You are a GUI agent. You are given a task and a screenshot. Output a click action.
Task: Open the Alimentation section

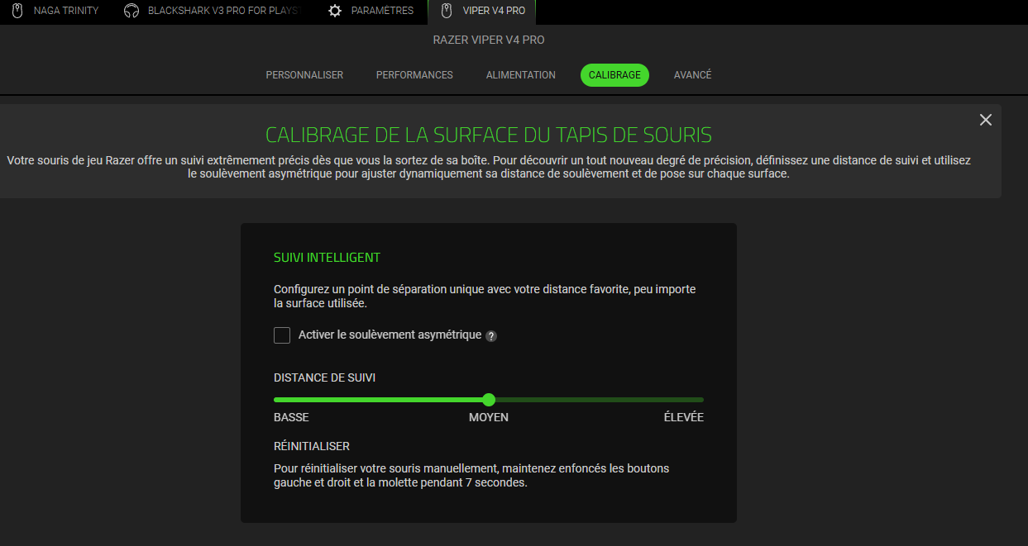coord(521,75)
